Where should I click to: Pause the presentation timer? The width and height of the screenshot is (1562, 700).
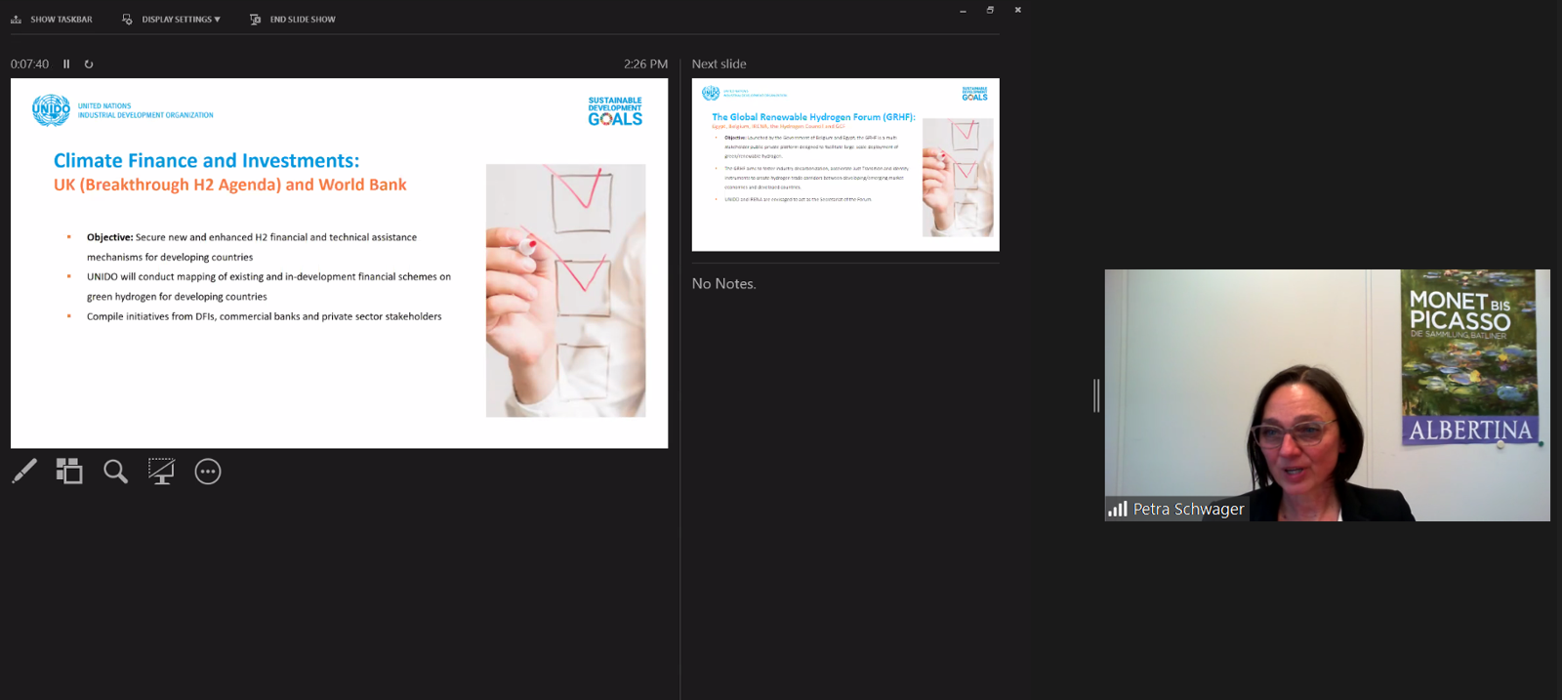[x=66, y=64]
